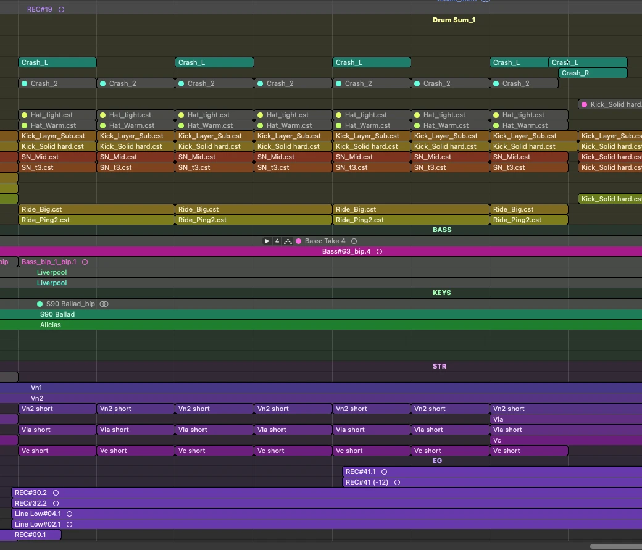Click the circle icon on REC#19 region

pos(61,9)
